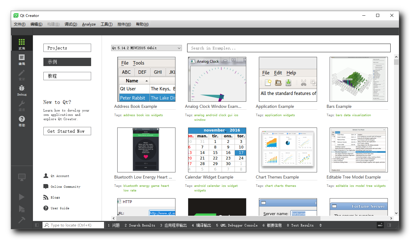410x240 pixels.
Task: Click the 'themes' tag text
Action: click(291, 186)
